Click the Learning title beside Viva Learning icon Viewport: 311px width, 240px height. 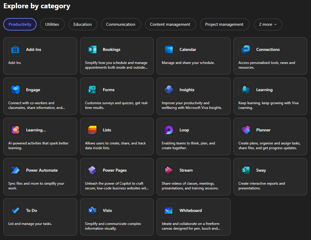pos(264,90)
